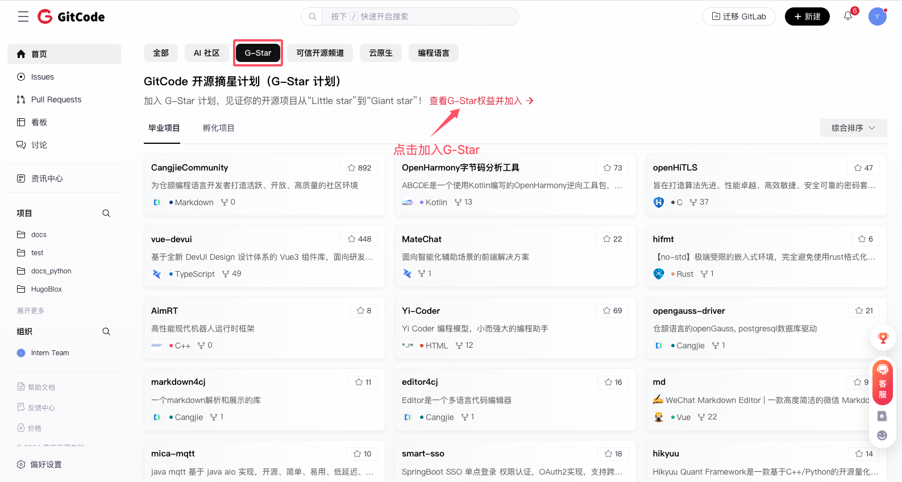Star the vue-devui project

coord(359,239)
